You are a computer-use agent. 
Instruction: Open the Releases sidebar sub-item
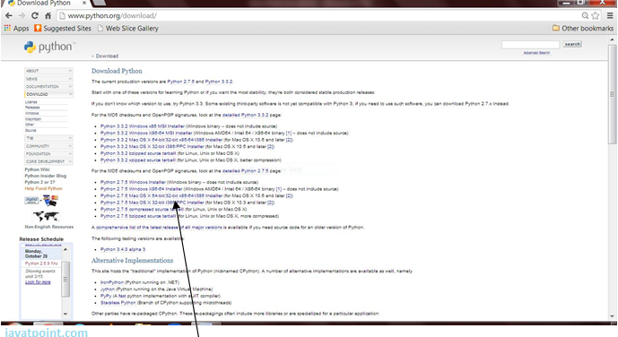coord(32,108)
